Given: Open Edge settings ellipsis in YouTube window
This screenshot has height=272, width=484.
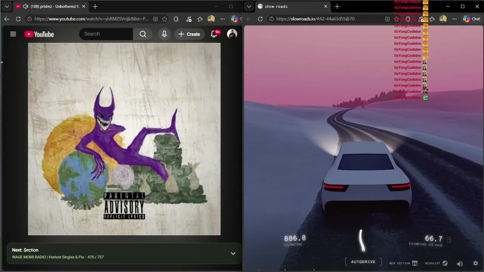Looking at the screenshot, I should [222, 19].
